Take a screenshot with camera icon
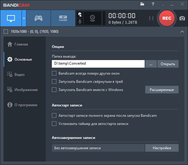 tap(182, 18)
